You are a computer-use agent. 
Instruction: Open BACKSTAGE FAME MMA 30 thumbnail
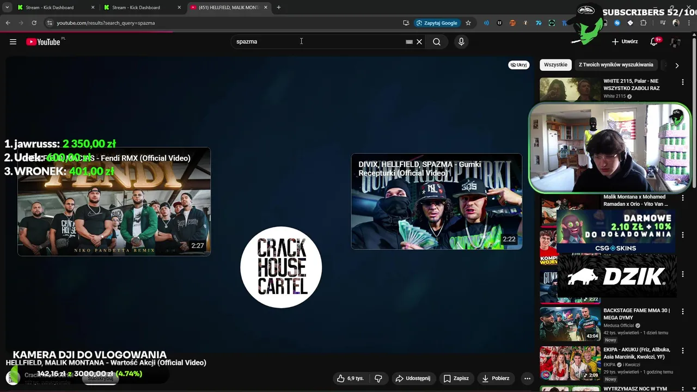pyautogui.click(x=570, y=324)
